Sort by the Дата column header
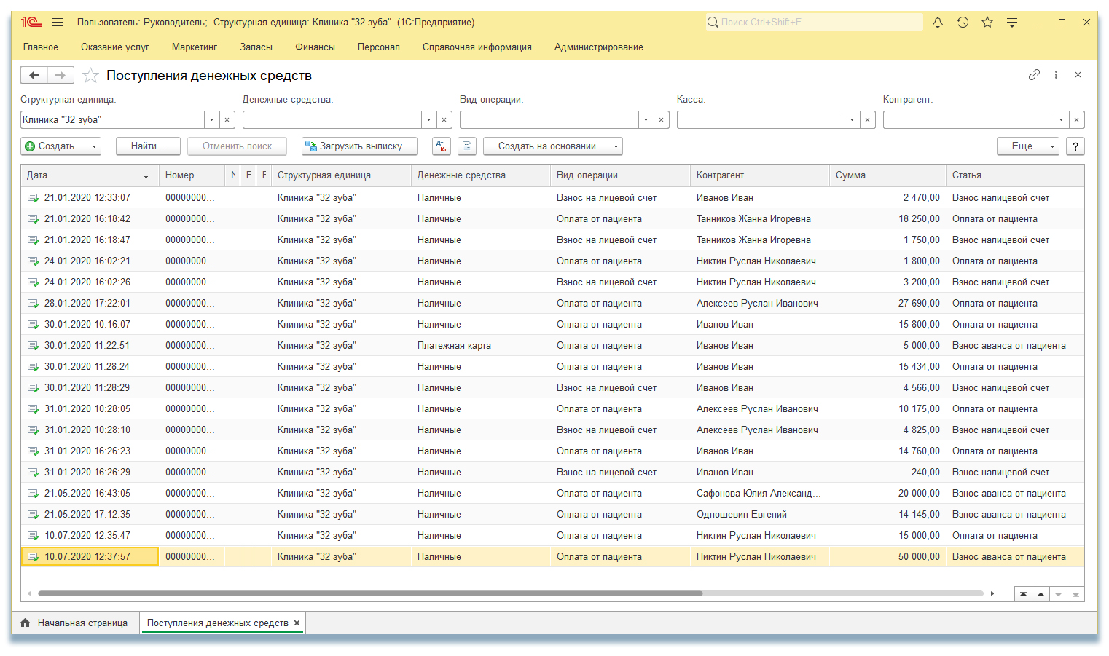 (90, 175)
